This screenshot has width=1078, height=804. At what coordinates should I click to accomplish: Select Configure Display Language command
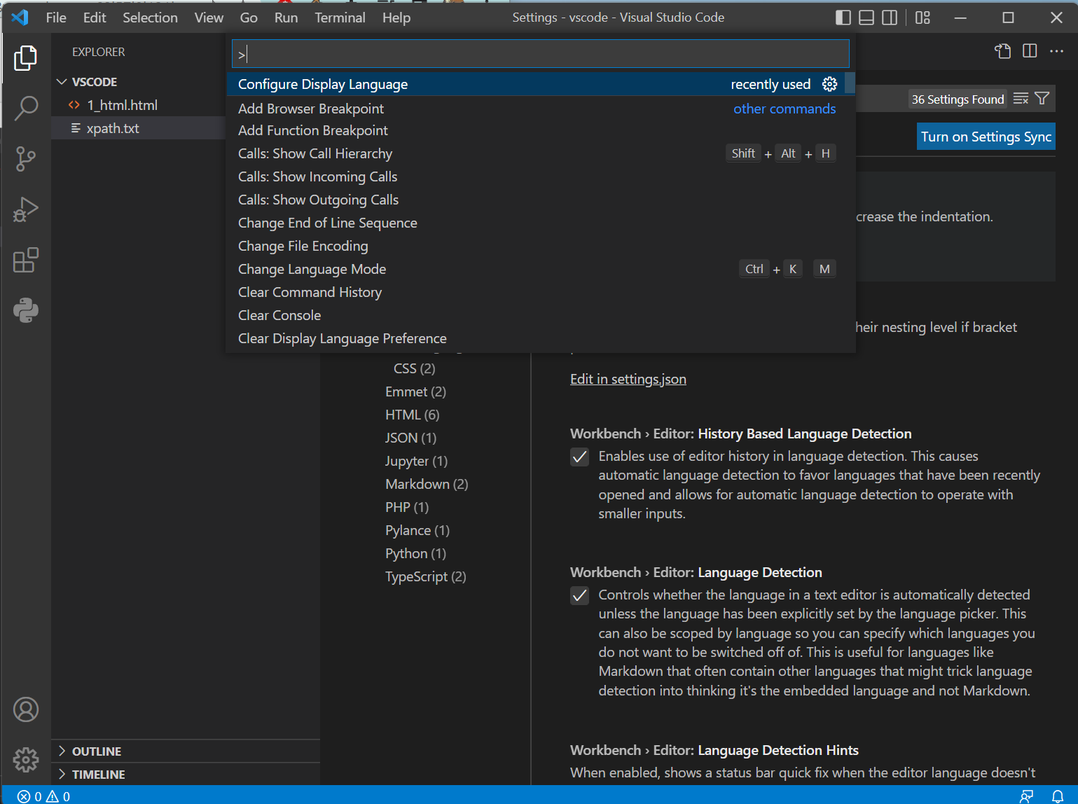point(535,84)
